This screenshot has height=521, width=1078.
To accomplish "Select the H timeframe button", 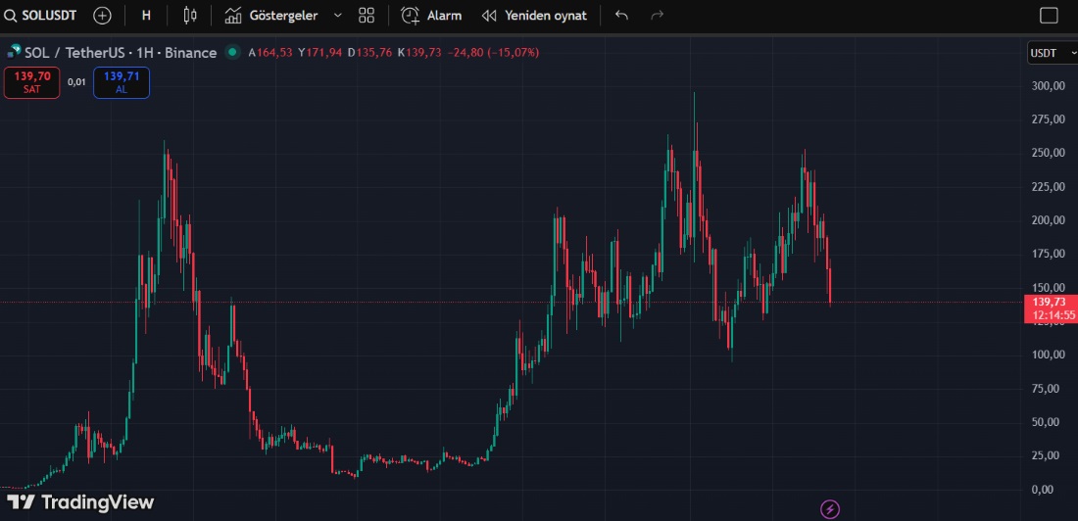I will coord(146,15).
